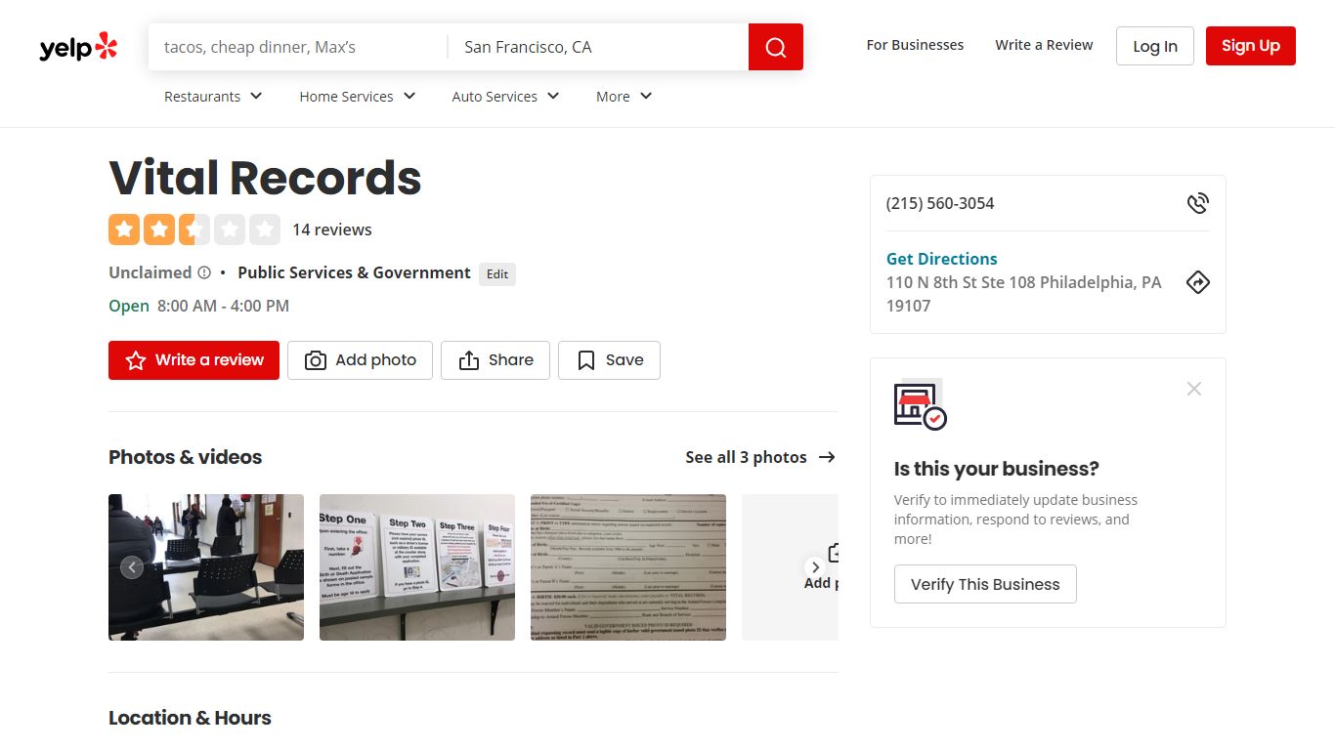This screenshot has height=750, width=1335.
Task: Expand the More dropdown
Action: tap(624, 97)
